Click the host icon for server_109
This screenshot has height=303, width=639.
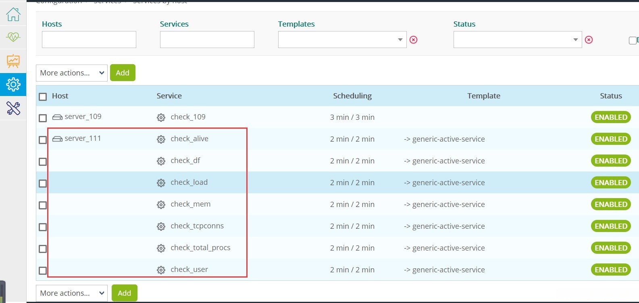(57, 117)
